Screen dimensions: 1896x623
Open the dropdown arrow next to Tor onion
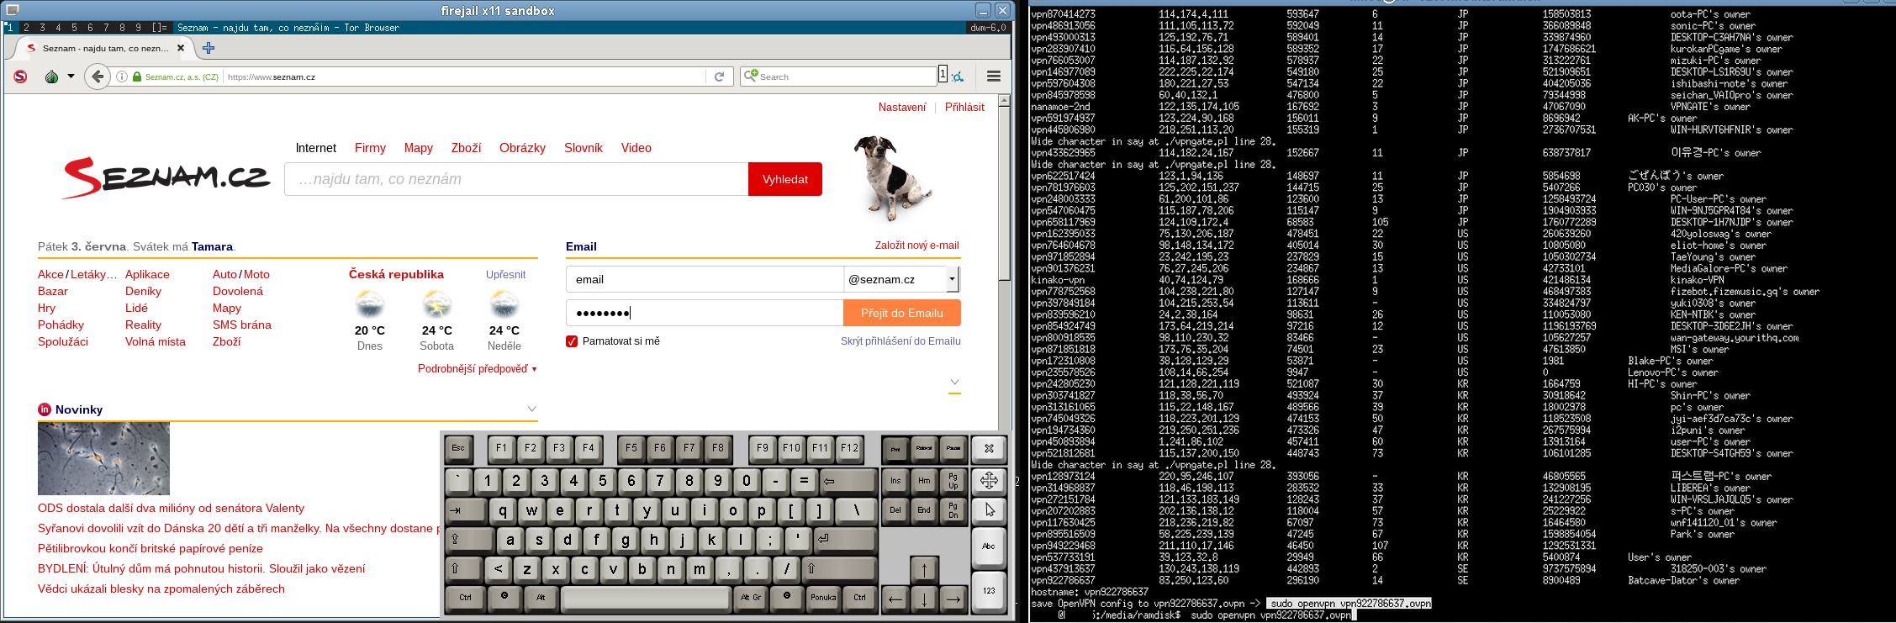71,77
